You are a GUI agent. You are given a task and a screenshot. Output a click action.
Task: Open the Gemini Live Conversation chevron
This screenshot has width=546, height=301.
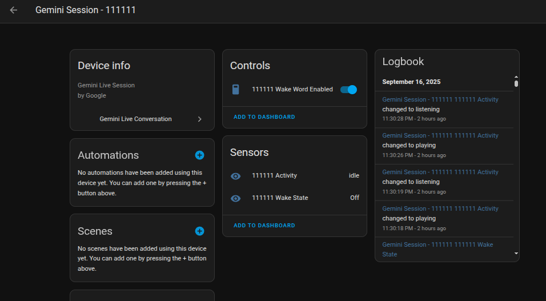click(x=199, y=119)
